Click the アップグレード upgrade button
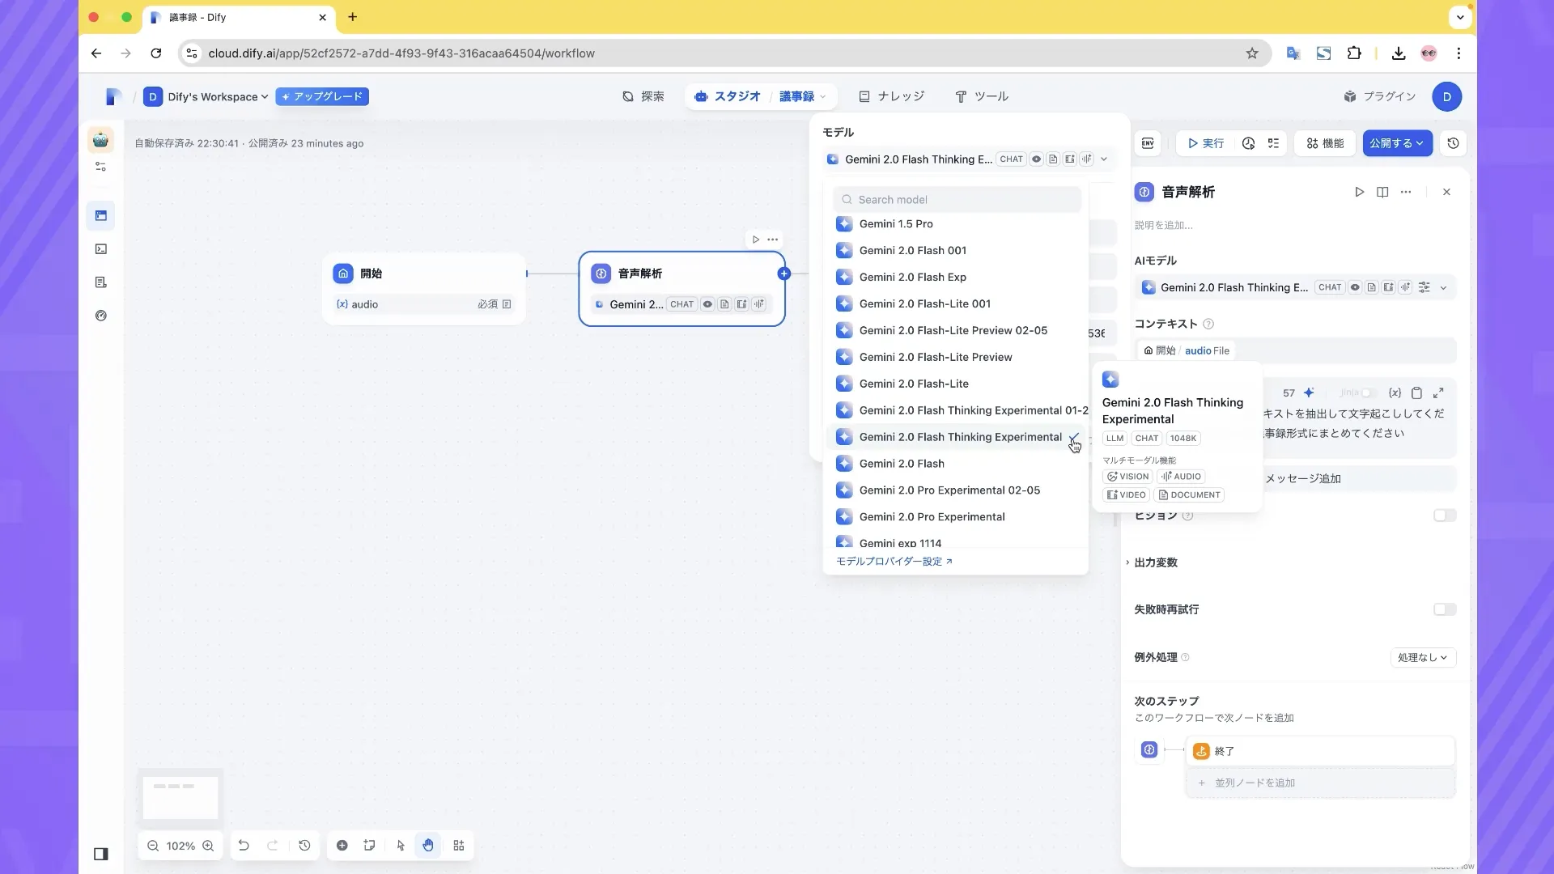This screenshot has height=874, width=1554. [322, 96]
